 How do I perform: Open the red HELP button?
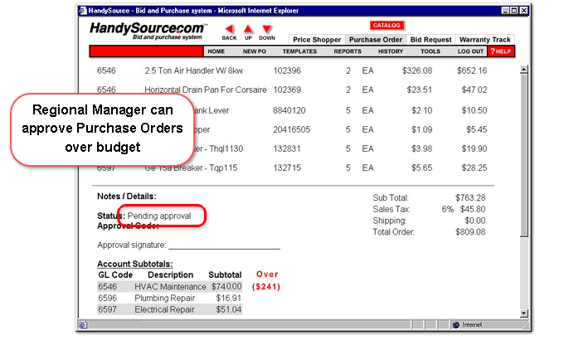point(500,51)
